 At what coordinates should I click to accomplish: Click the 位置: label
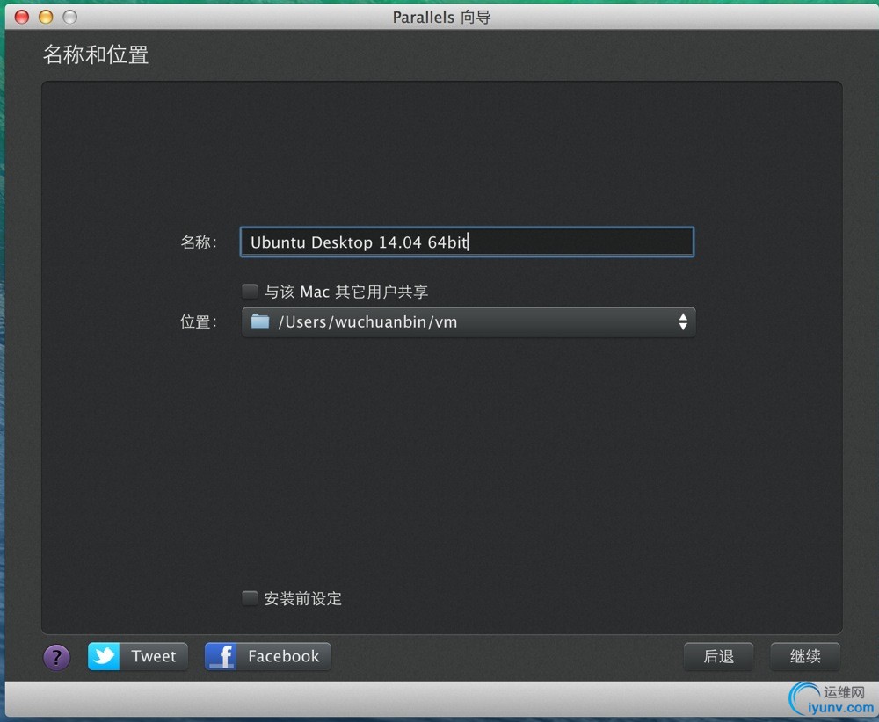tap(199, 321)
